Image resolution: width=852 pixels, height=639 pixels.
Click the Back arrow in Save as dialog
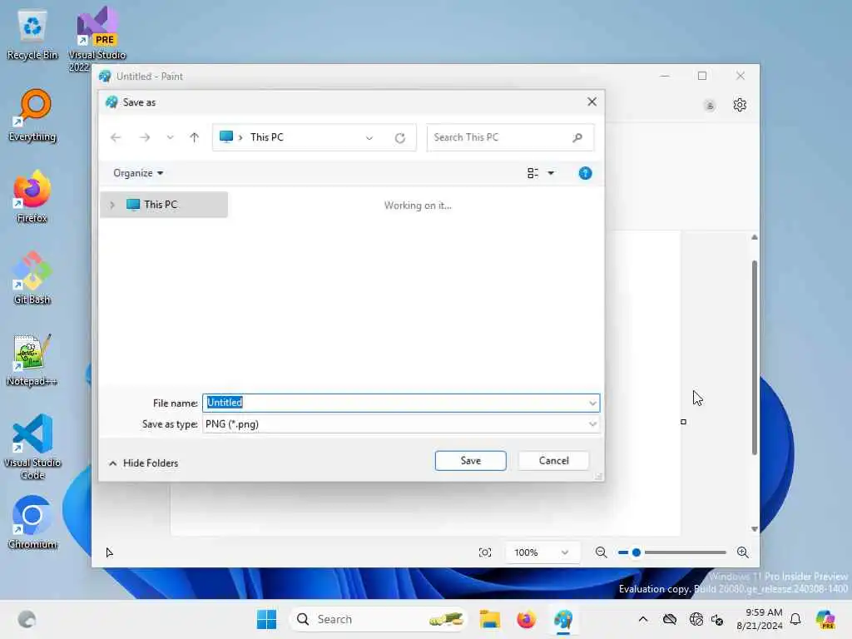[x=116, y=137]
